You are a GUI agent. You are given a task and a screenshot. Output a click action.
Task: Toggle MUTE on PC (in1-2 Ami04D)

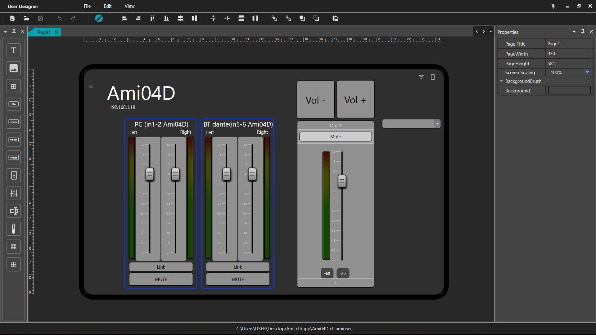[x=161, y=279]
